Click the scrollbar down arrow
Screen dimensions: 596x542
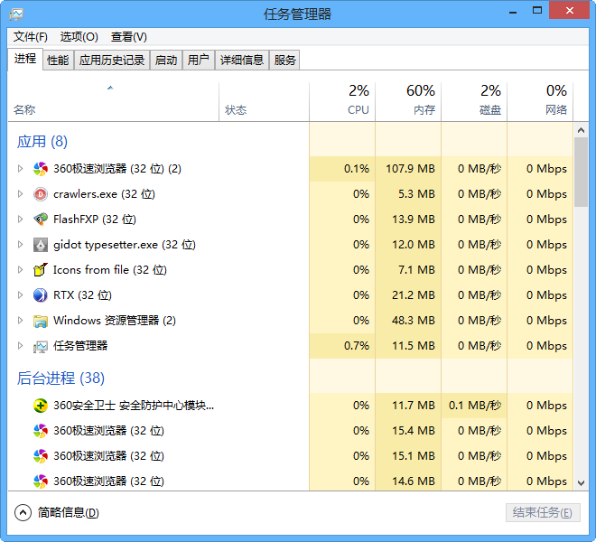pos(581,483)
